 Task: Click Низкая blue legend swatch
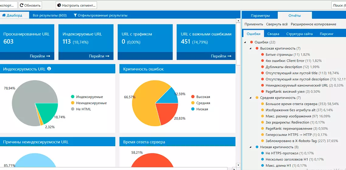[x=193, y=109]
